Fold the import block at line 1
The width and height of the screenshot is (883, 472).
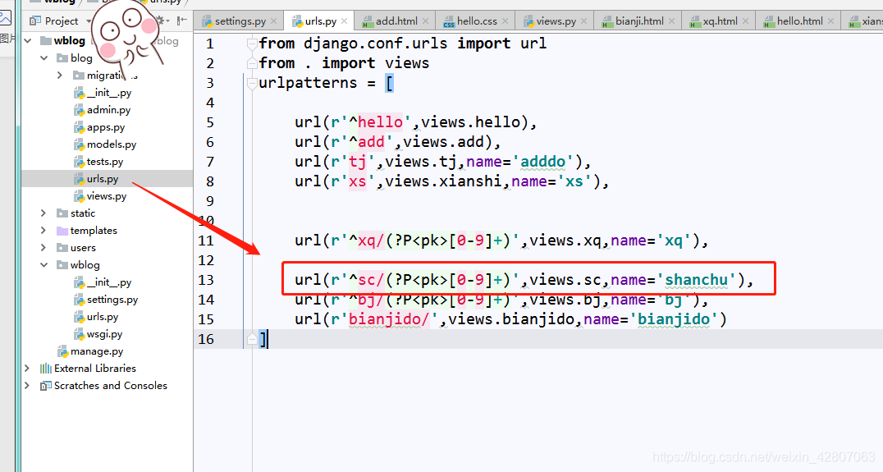[252, 44]
